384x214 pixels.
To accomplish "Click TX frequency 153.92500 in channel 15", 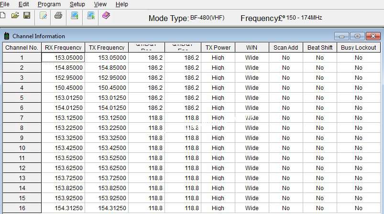I will [x=107, y=198].
